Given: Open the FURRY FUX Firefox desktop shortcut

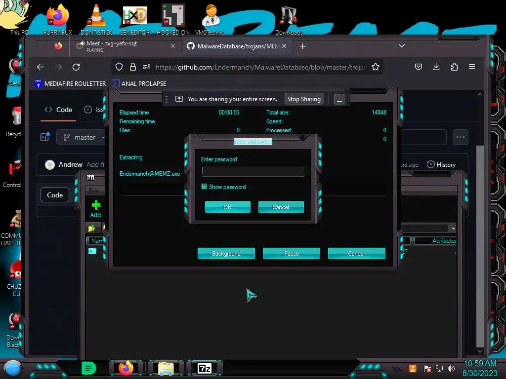Looking at the screenshot, I should 58,19.
